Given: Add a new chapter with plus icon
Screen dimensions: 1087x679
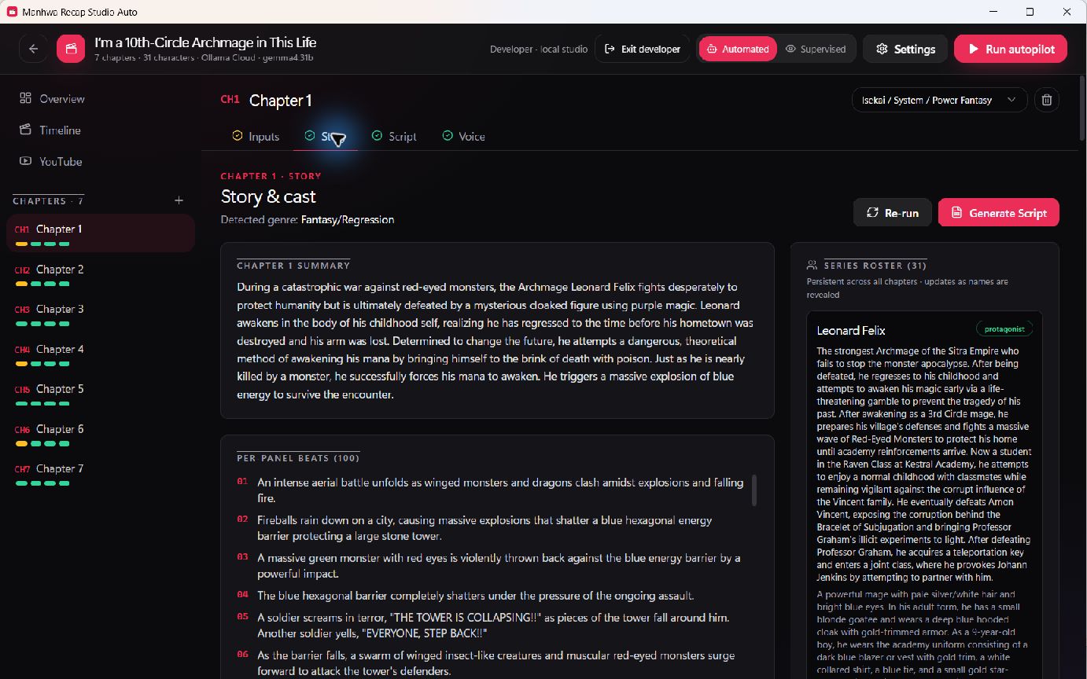Looking at the screenshot, I should pos(179,200).
